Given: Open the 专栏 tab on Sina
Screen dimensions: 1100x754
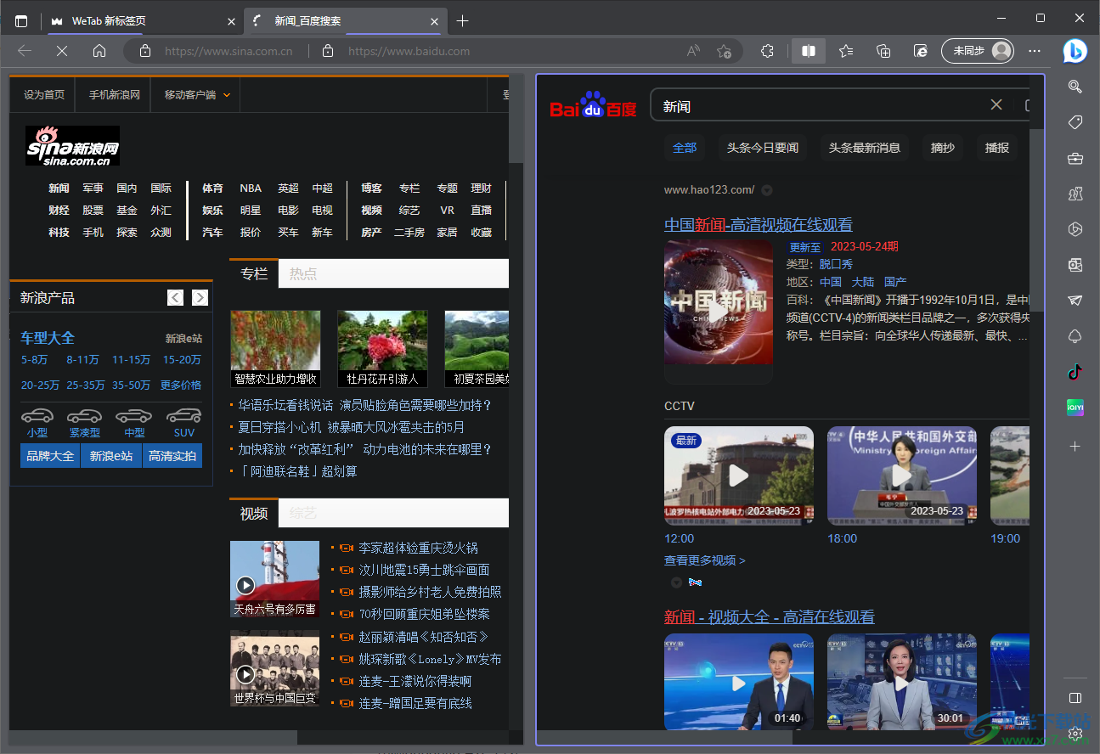Looking at the screenshot, I should coord(253,273).
